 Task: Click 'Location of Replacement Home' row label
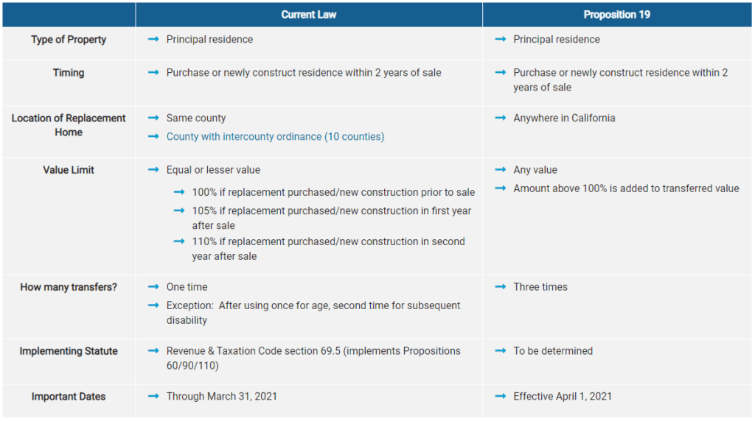pyautogui.click(x=69, y=125)
